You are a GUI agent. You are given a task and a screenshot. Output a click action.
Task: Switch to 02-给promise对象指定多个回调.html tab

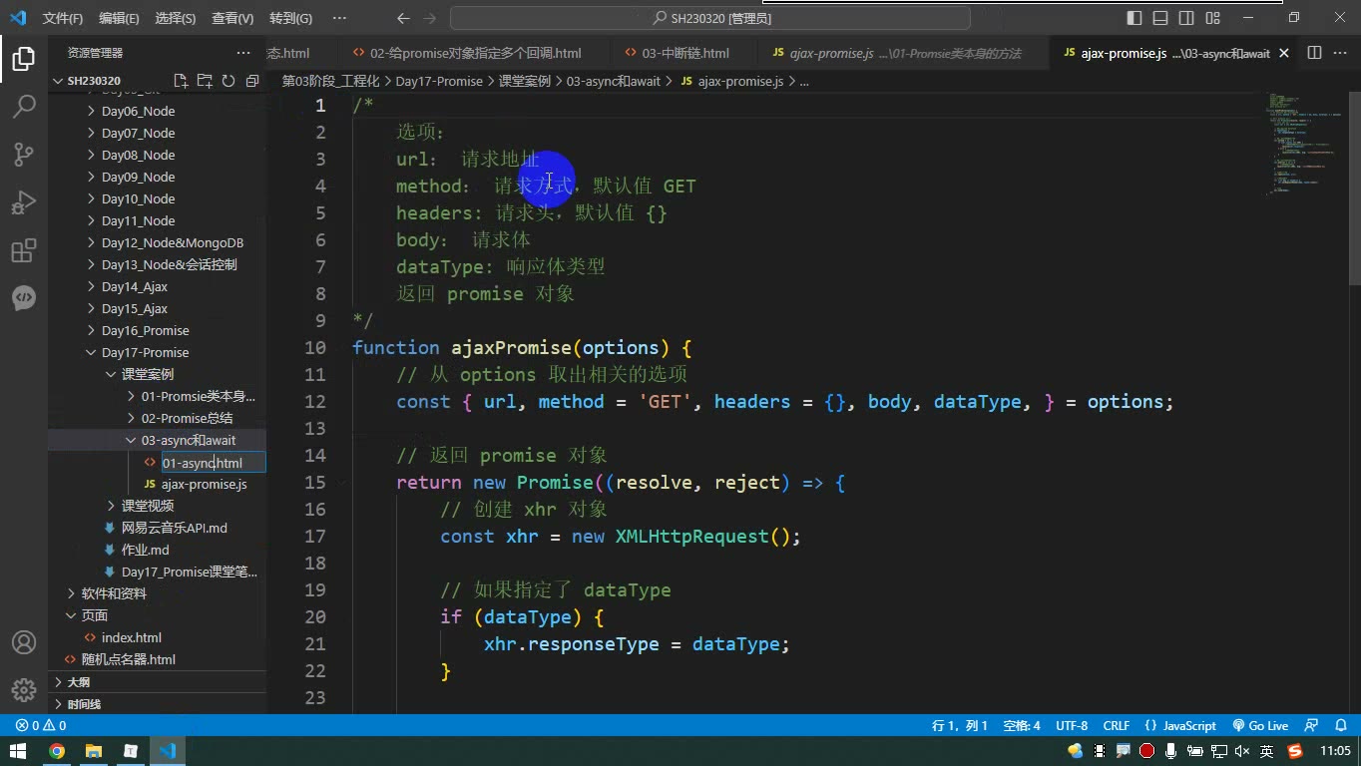tap(475, 53)
